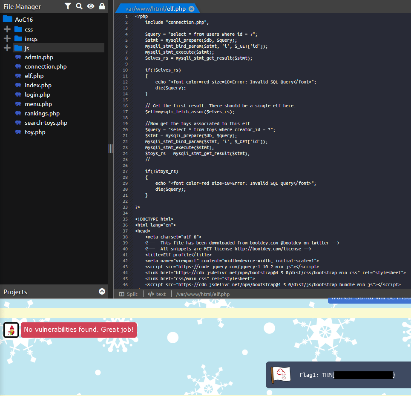Click the /var/www/html/elf.php path in status bar
411x396 pixels.
pyautogui.click(x=203, y=294)
